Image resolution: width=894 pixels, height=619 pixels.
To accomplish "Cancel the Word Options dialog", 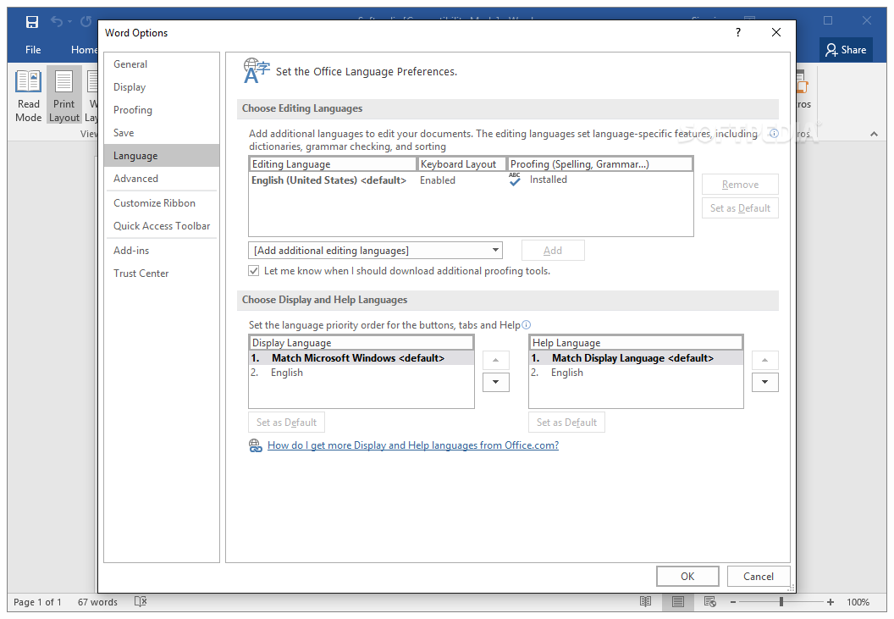I will pyautogui.click(x=759, y=576).
